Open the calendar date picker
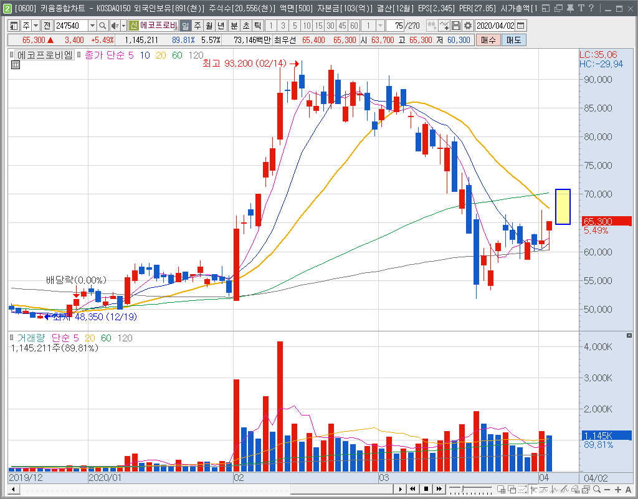Viewport: 638px width, 499px height. [521, 26]
